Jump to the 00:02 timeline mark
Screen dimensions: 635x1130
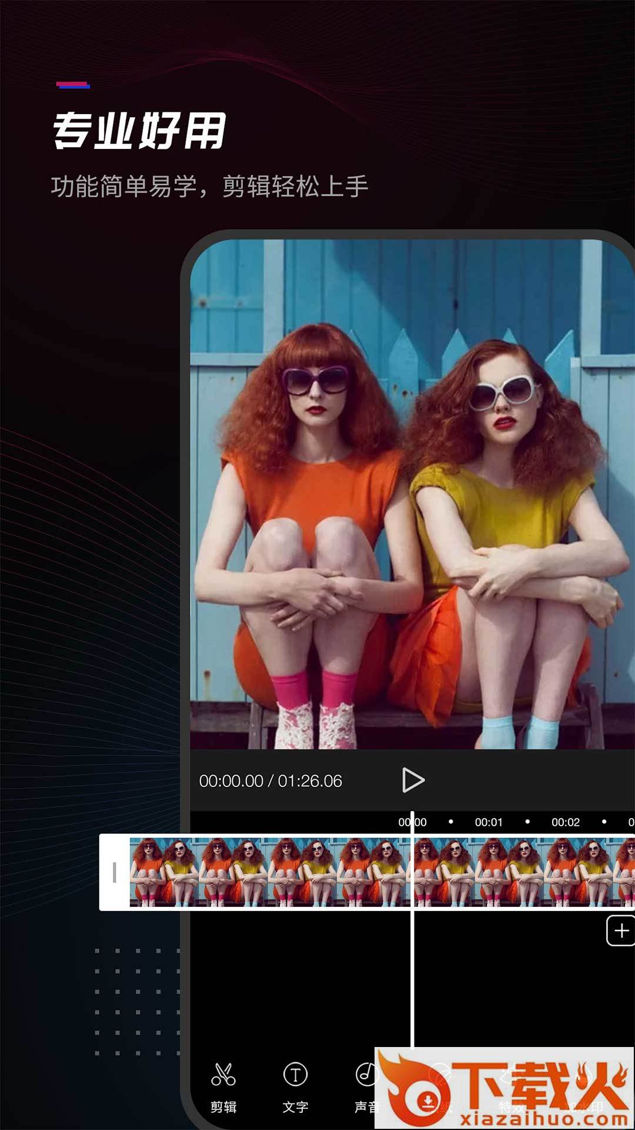(565, 822)
